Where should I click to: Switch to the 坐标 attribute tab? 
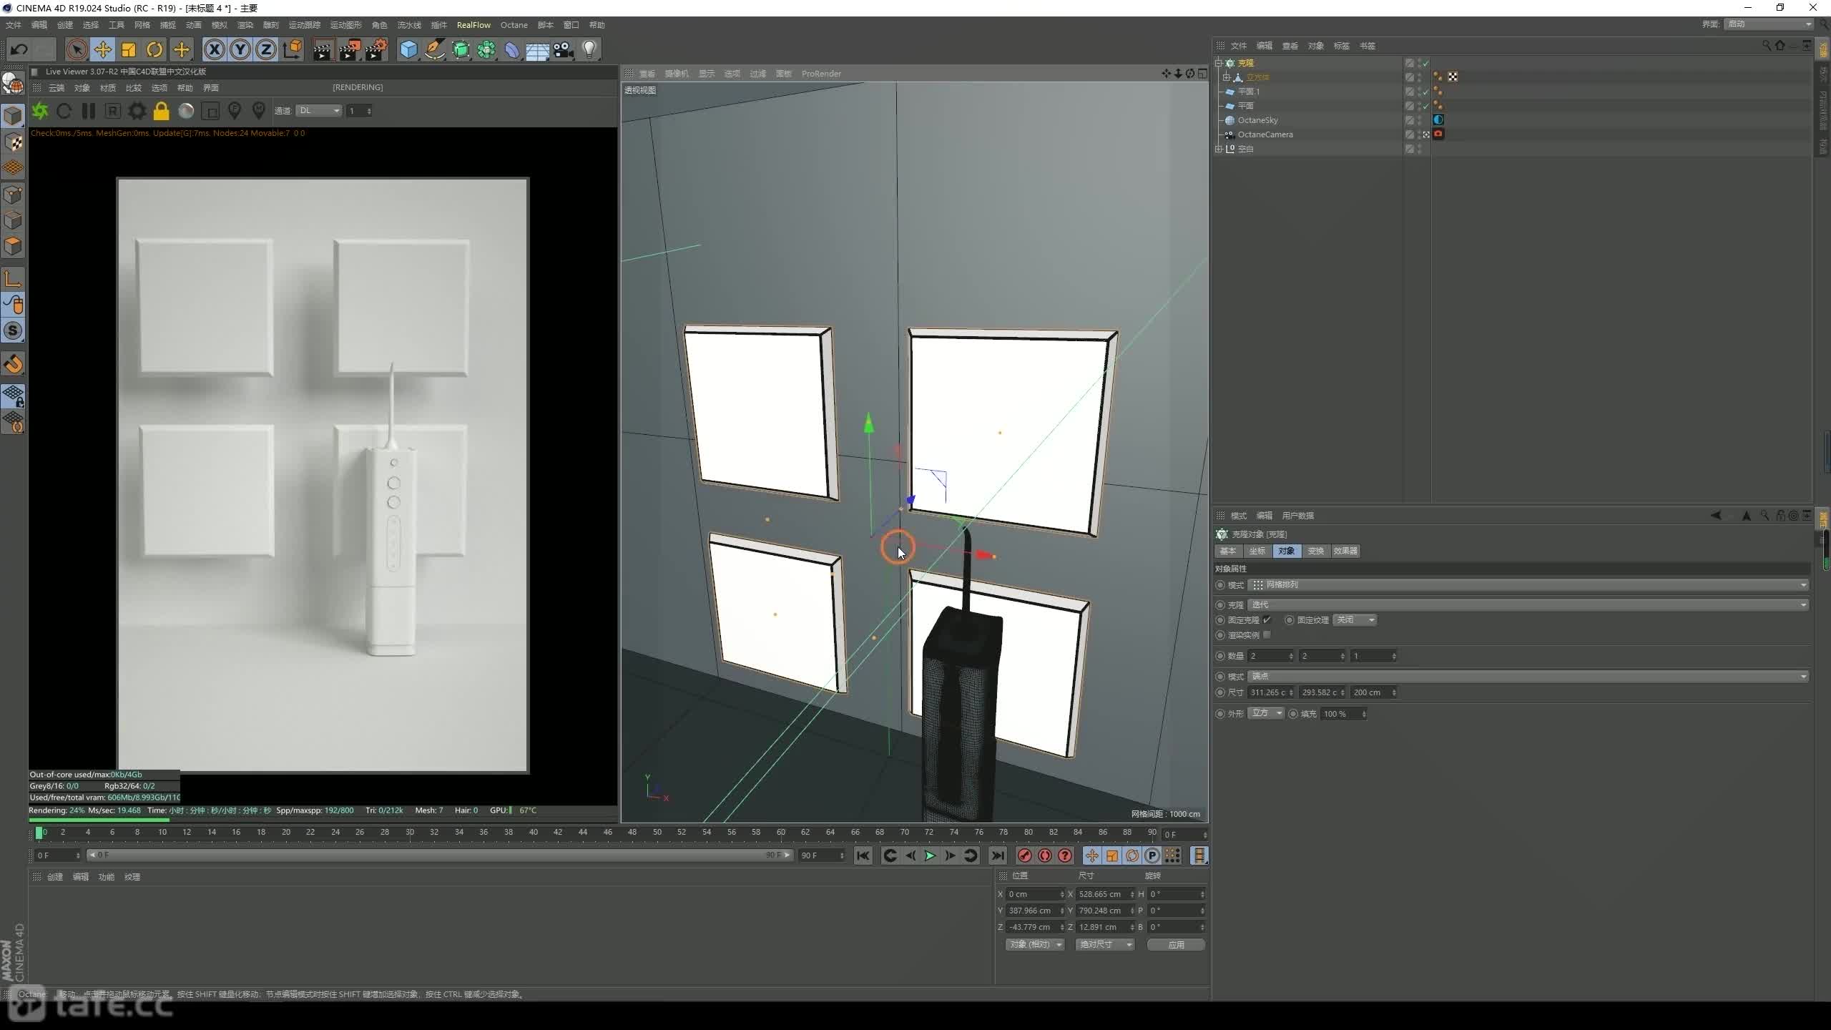click(1257, 551)
